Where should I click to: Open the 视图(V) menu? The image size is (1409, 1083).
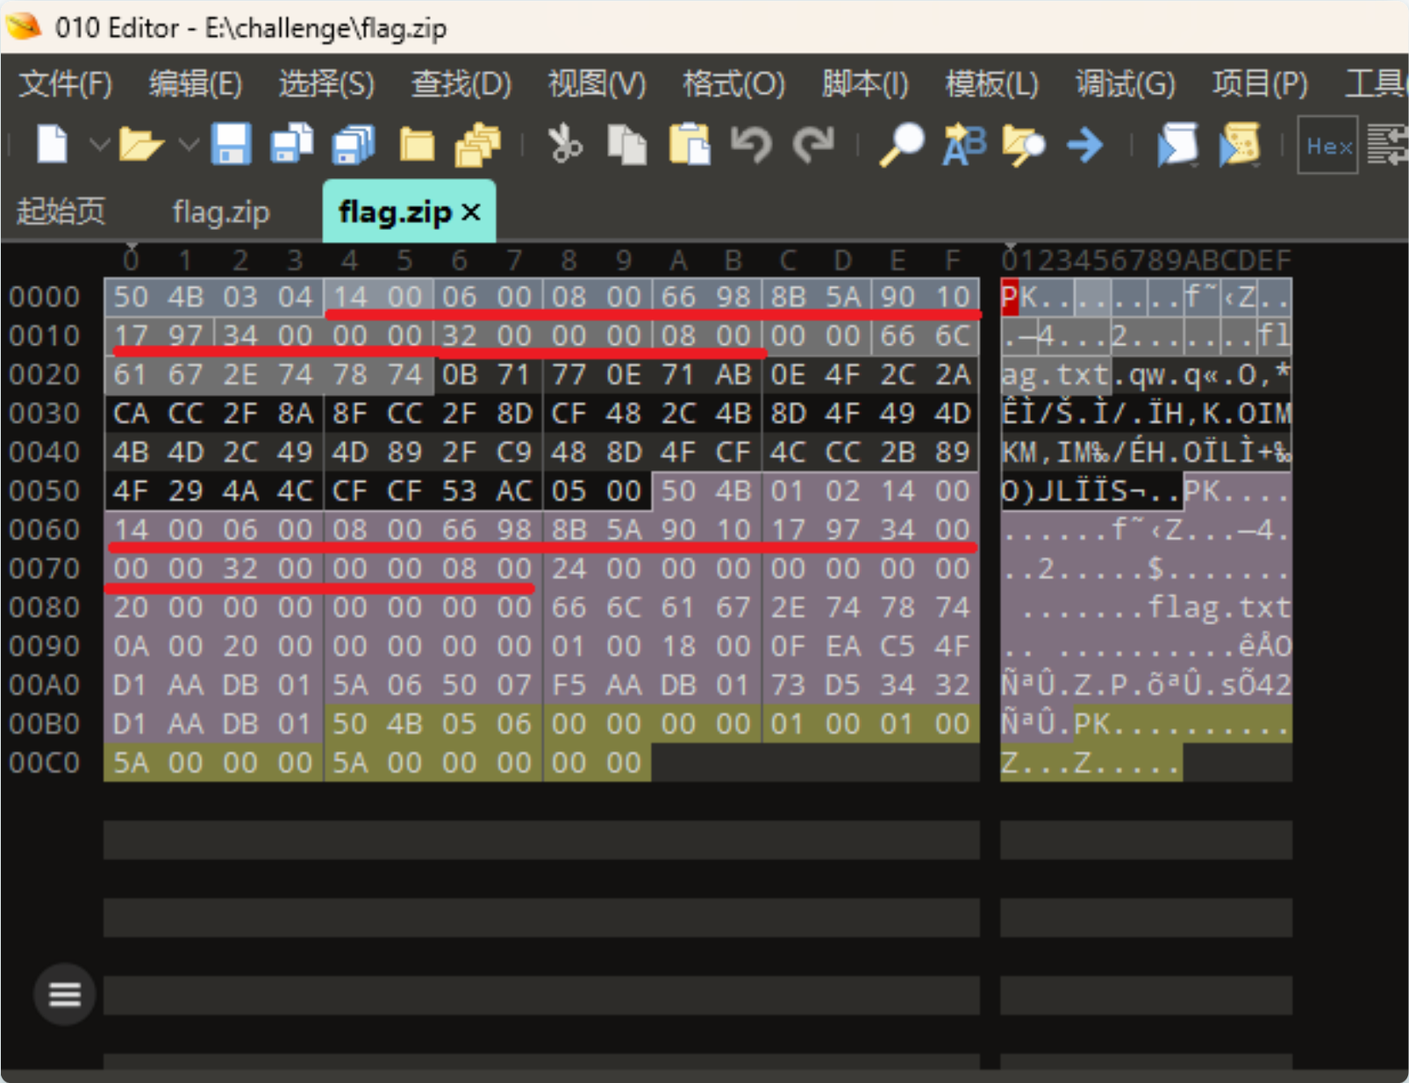(x=597, y=84)
